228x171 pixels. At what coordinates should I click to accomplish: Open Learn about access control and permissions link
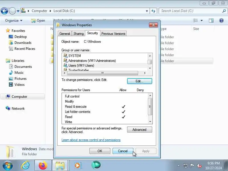91,140
